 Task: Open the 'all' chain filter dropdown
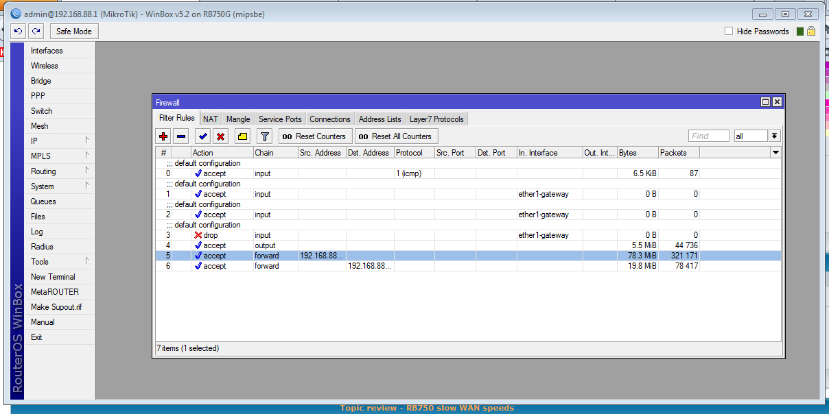pyautogui.click(x=775, y=136)
